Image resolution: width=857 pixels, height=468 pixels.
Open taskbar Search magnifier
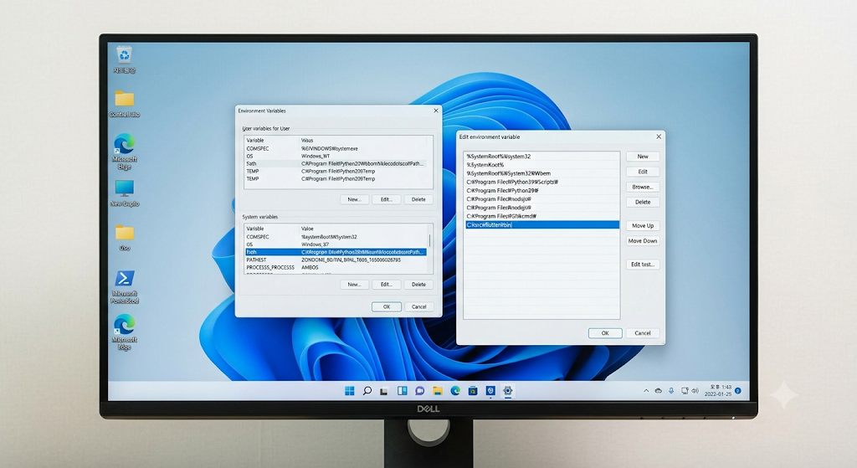tap(367, 391)
